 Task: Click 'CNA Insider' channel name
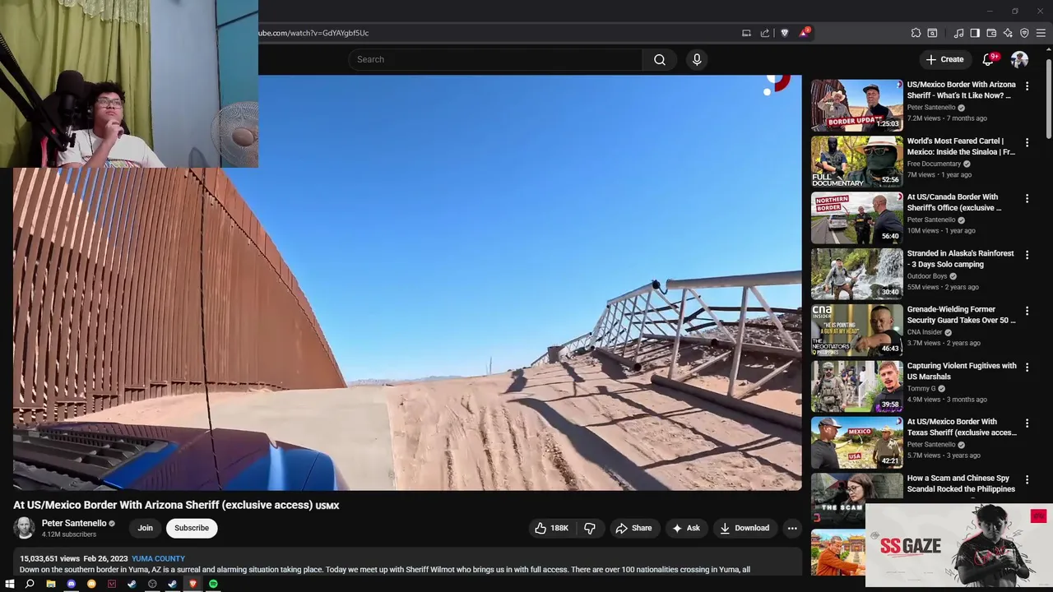tap(925, 332)
